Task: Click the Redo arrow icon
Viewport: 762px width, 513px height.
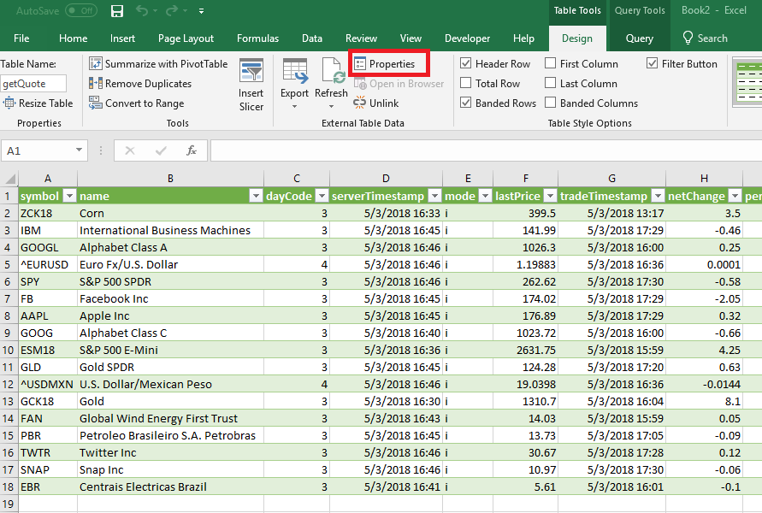Action: [x=172, y=10]
